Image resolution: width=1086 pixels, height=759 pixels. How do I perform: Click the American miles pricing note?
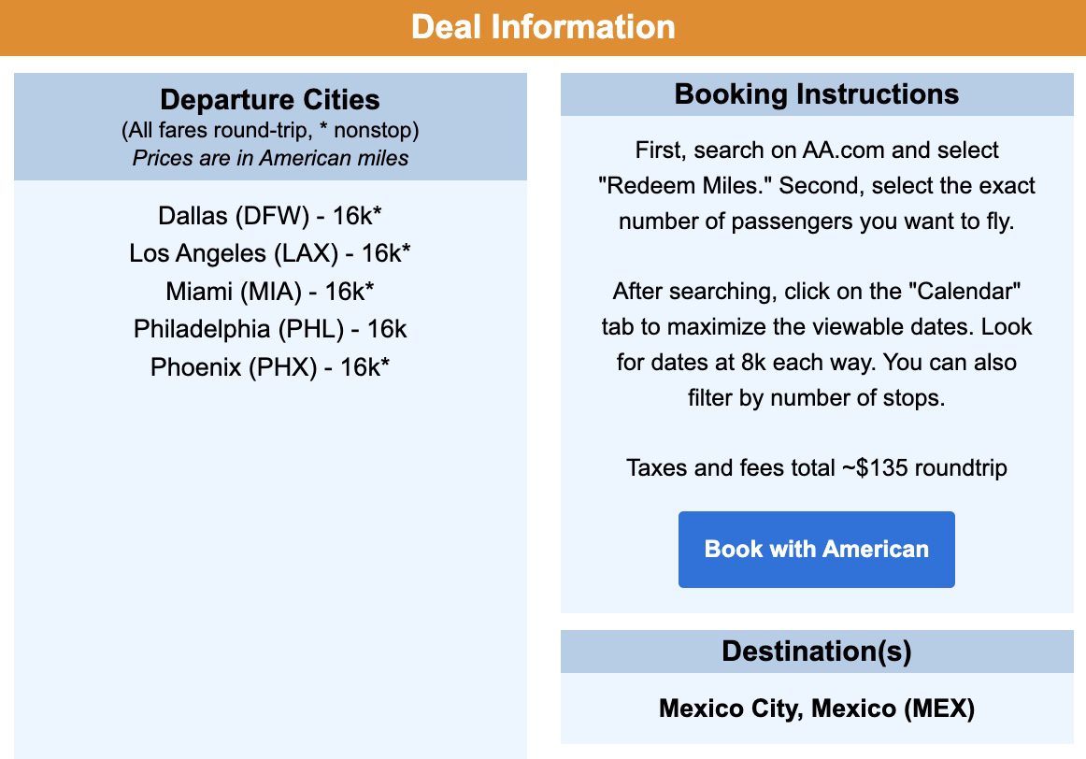click(270, 158)
